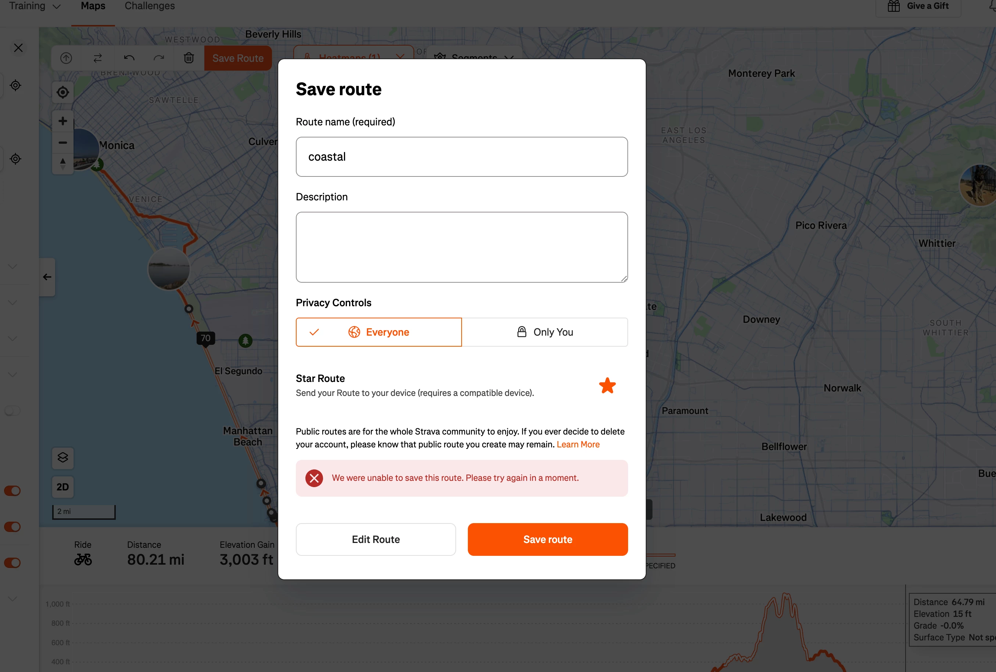996x672 pixels.
Task: Click the orange Star Route star icon
Action: [607, 385]
